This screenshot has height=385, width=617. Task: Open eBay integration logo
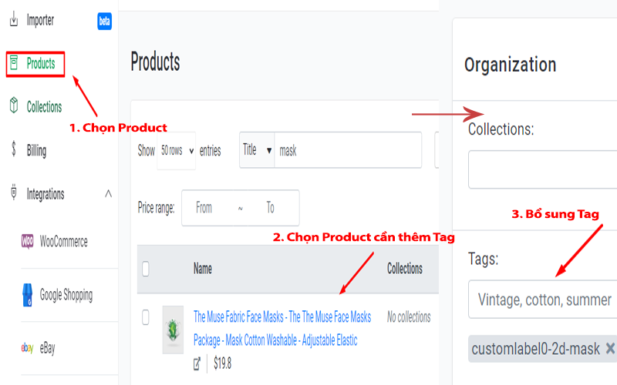[x=27, y=348]
